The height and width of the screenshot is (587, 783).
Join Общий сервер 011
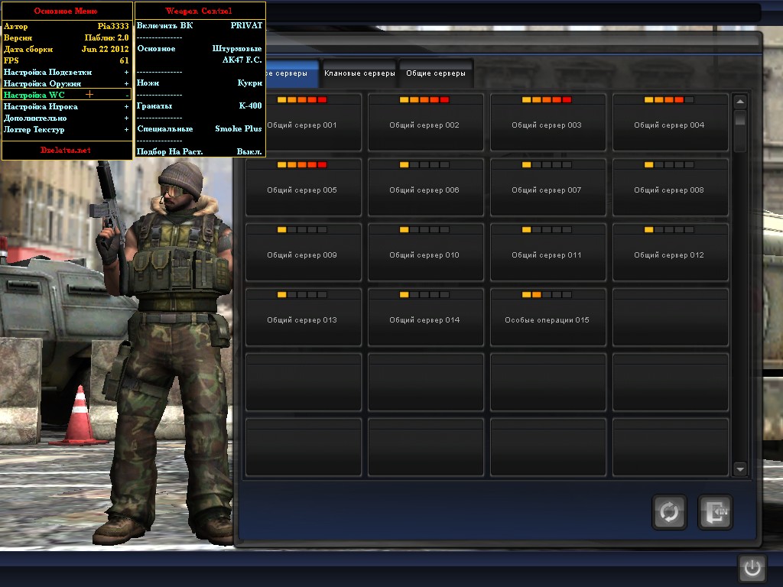pyautogui.click(x=547, y=252)
